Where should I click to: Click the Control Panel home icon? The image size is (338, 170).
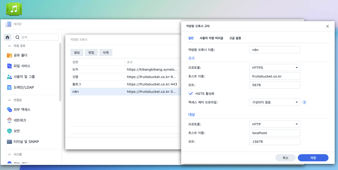coord(7,37)
